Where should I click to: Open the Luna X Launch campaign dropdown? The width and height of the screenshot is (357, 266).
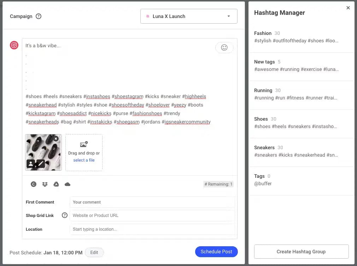(188, 16)
